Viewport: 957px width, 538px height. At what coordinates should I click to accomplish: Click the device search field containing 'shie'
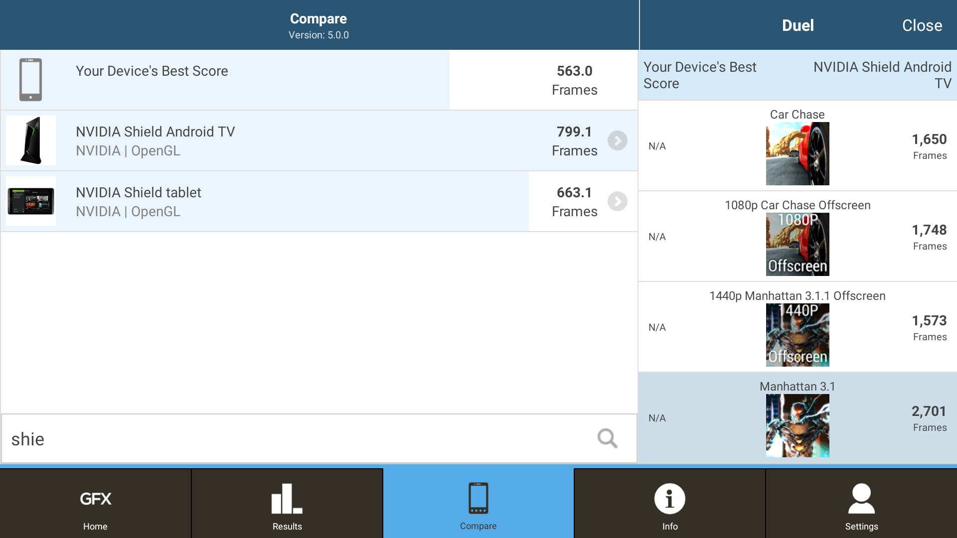[319, 438]
